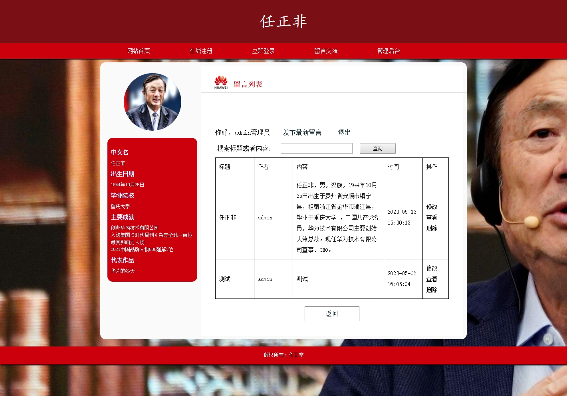Click the 任正非 site title header
The width and height of the screenshot is (567, 396).
283,21
